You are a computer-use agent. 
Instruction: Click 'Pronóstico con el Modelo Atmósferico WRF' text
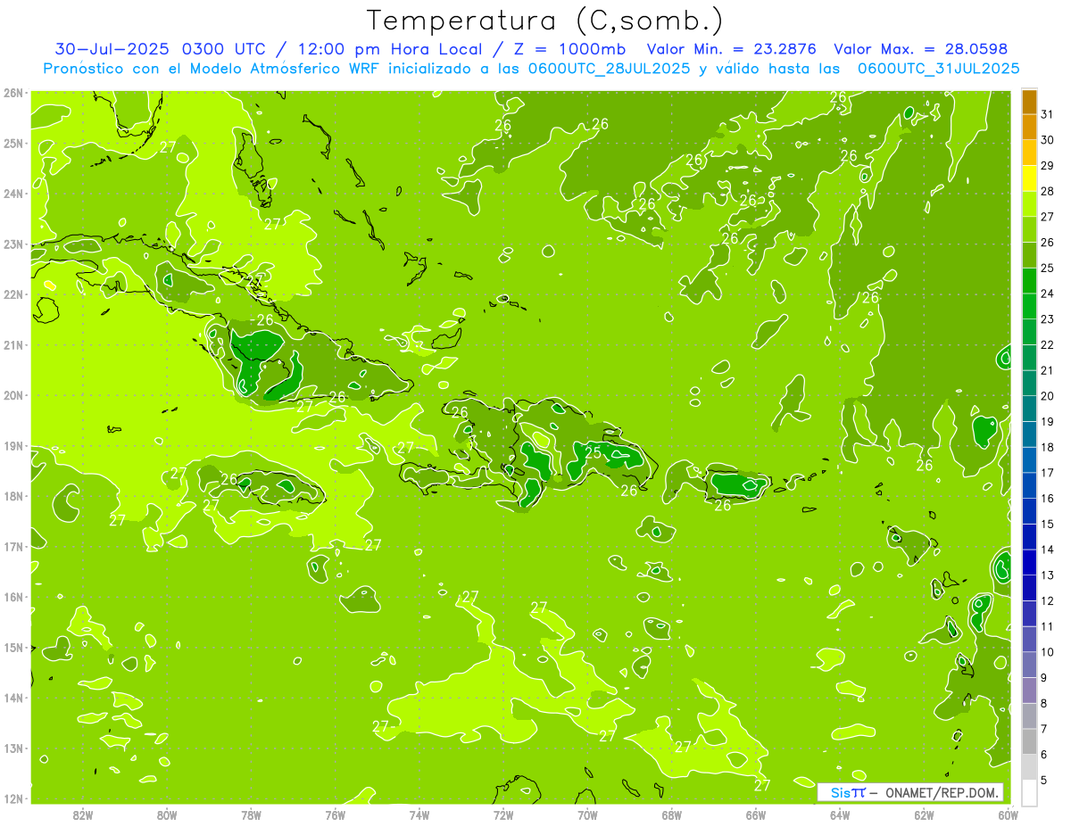(x=212, y=68)
